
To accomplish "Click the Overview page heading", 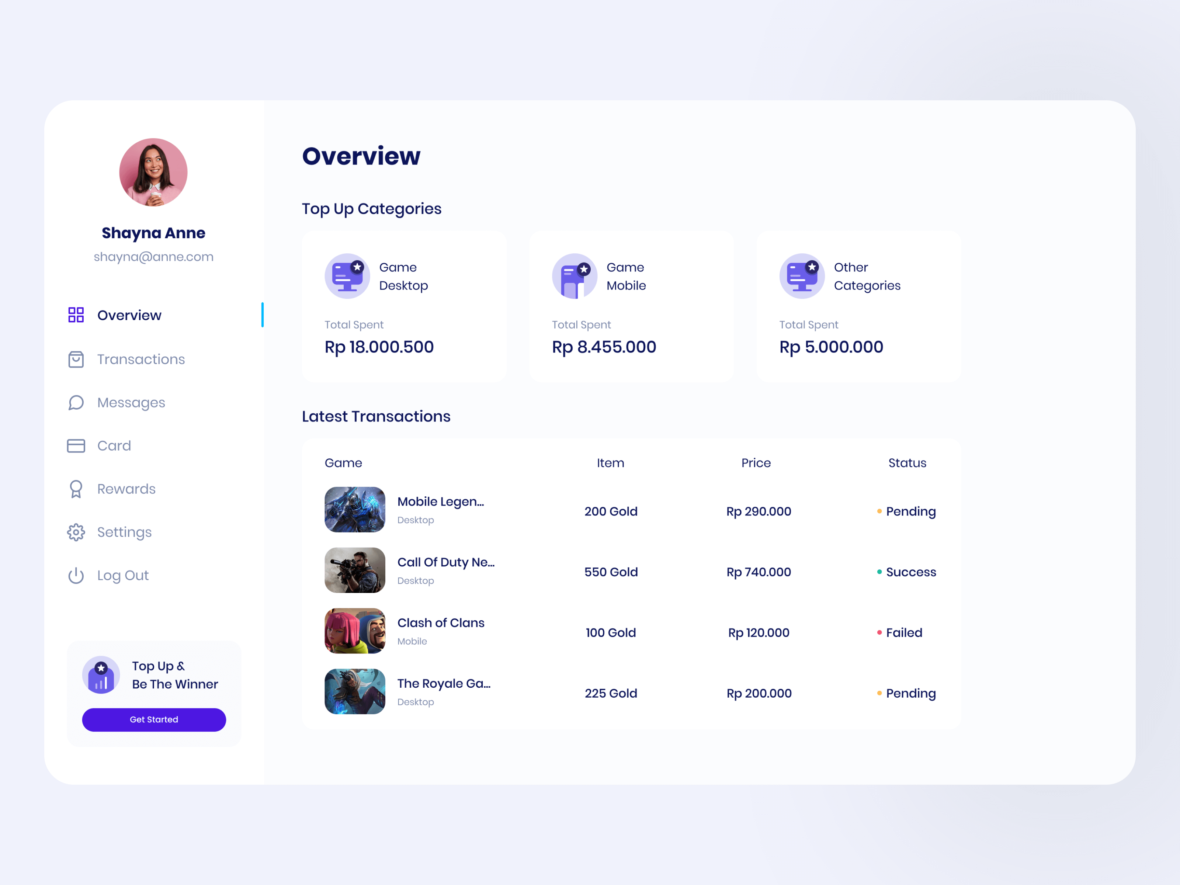I will point(361,156).
